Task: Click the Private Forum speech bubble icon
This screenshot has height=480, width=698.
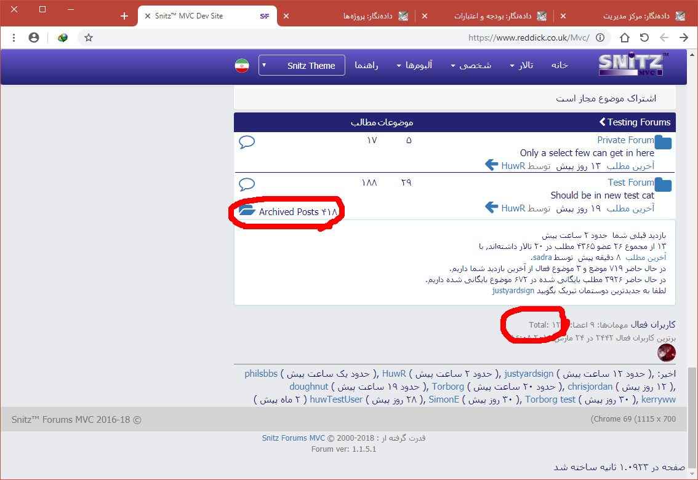Action: click(x=247, y=142)
